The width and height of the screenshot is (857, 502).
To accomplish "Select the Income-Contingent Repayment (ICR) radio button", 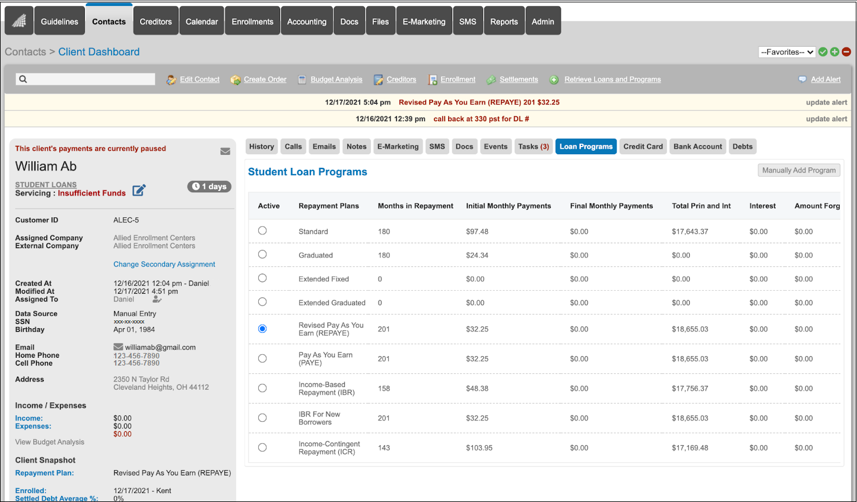I will pyautogui.click(x=262, y=447).
